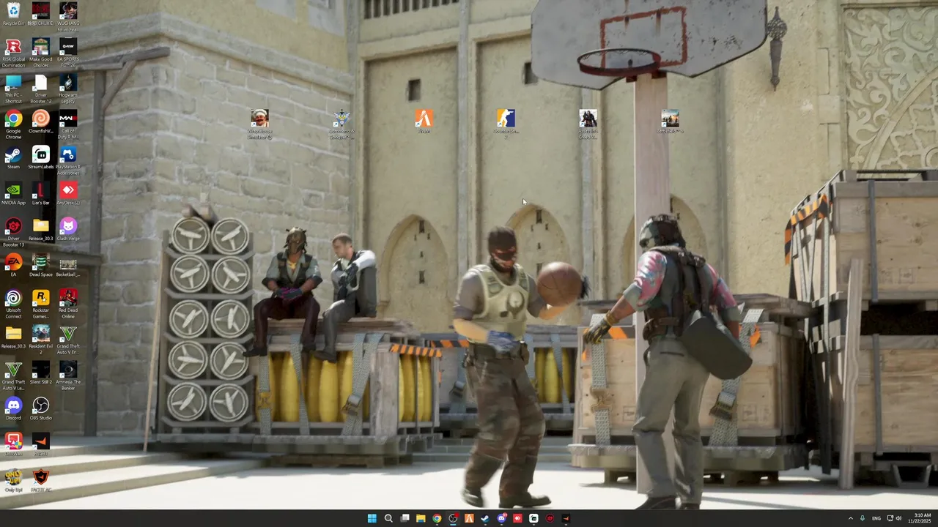Open the EA app desktop shortcut
This screenshot has height=527, width=938.
[x=13, y=266]
